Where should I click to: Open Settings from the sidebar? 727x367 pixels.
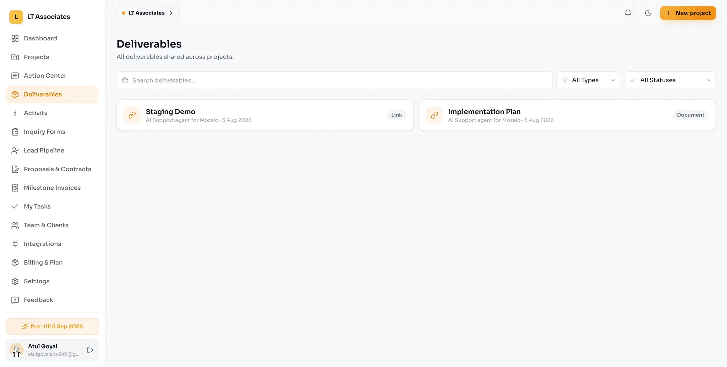[x=52, y=281]
